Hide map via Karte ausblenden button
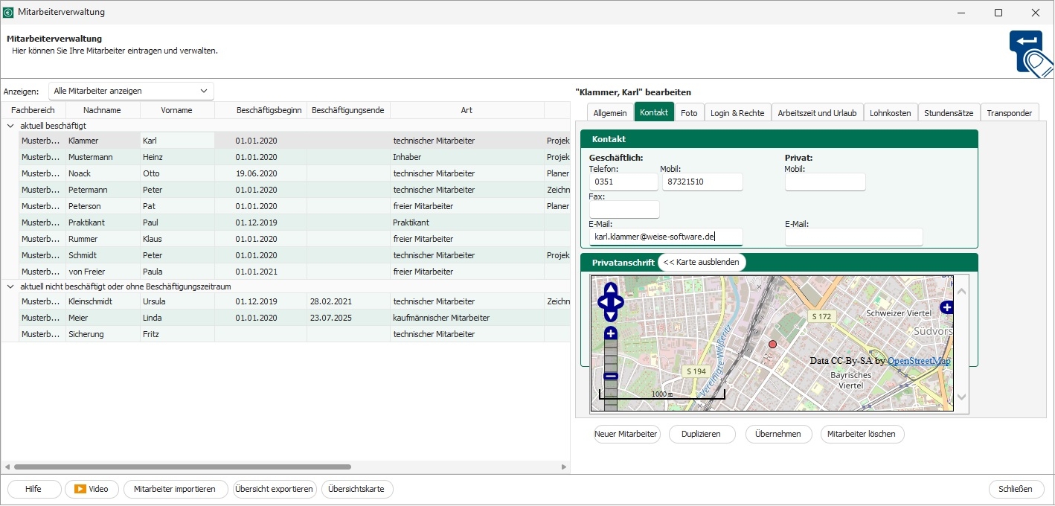This screenshot has height=506, width=1055. pos(701,262)
